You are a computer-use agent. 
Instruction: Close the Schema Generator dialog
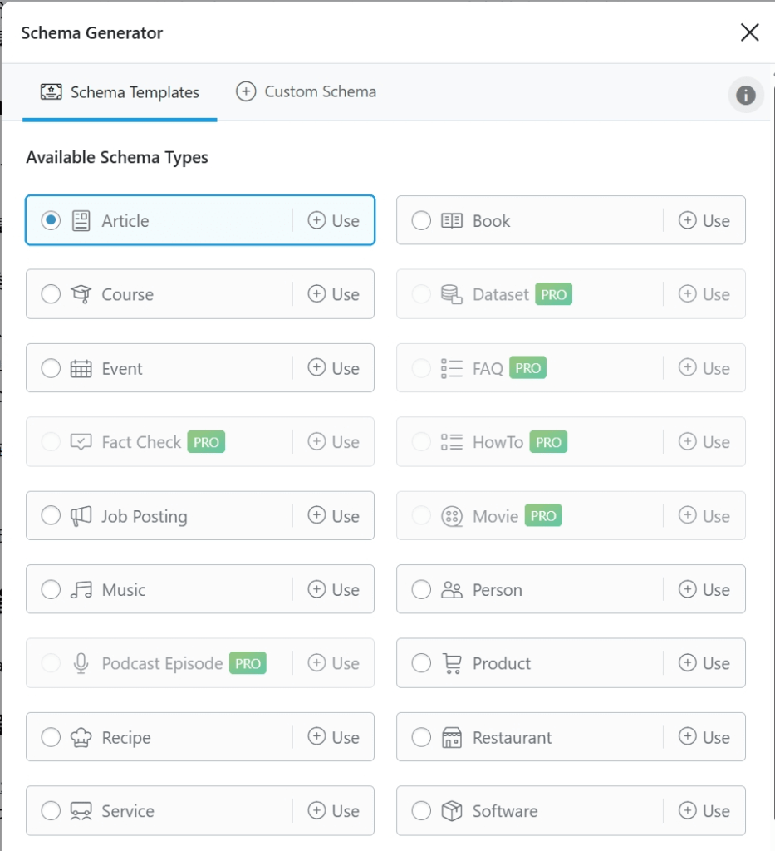[x=749, y=32]
